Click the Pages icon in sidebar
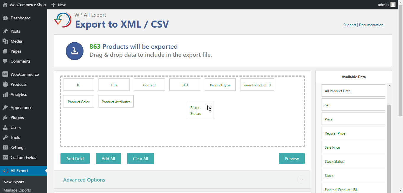The height and width of the screenshot is (193, 403). [5, 51]
